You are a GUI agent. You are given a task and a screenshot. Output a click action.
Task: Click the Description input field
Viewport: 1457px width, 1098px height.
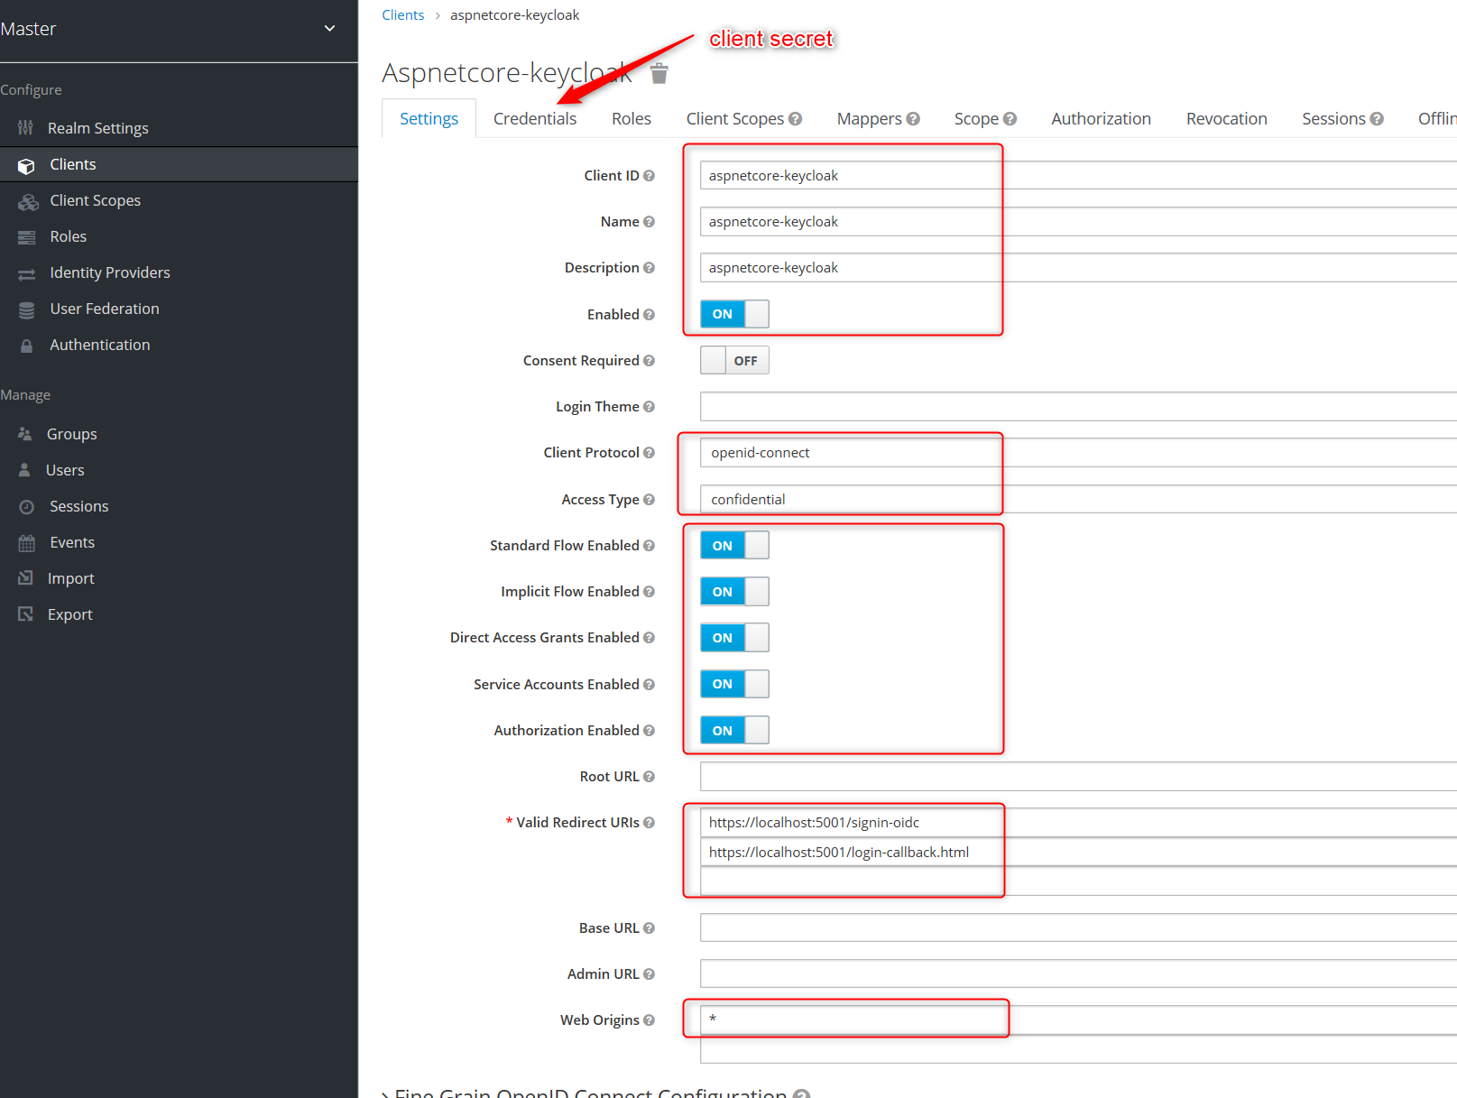tap(1078, 267)
